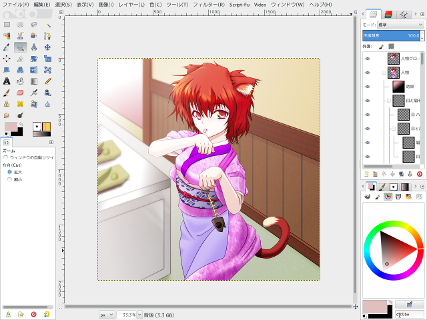
Task: Switch to the Channels tab
Action: click(x=388, y=15)
